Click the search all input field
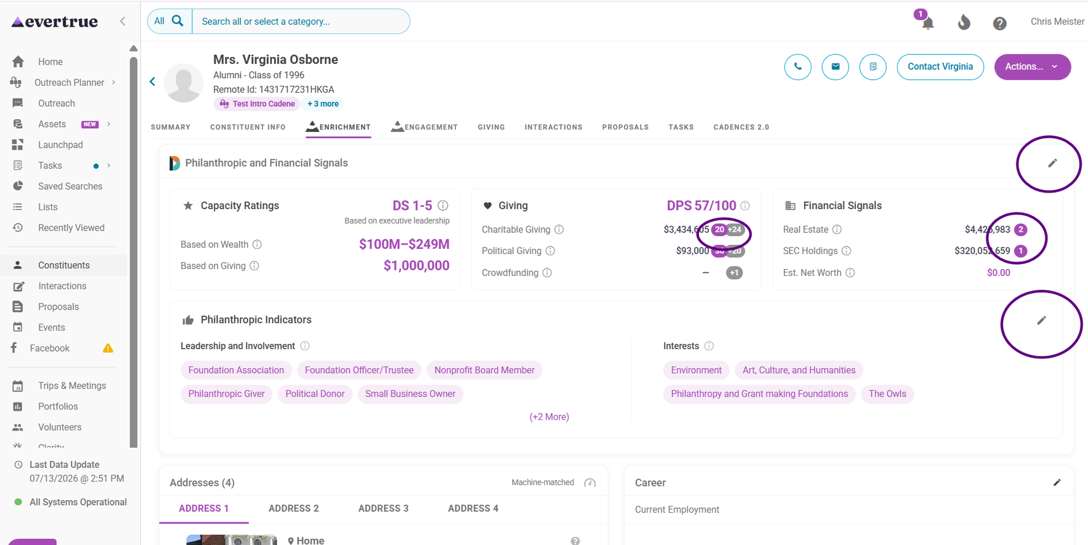The width and height of the screenshot is (1088, 545). [301, 21]
